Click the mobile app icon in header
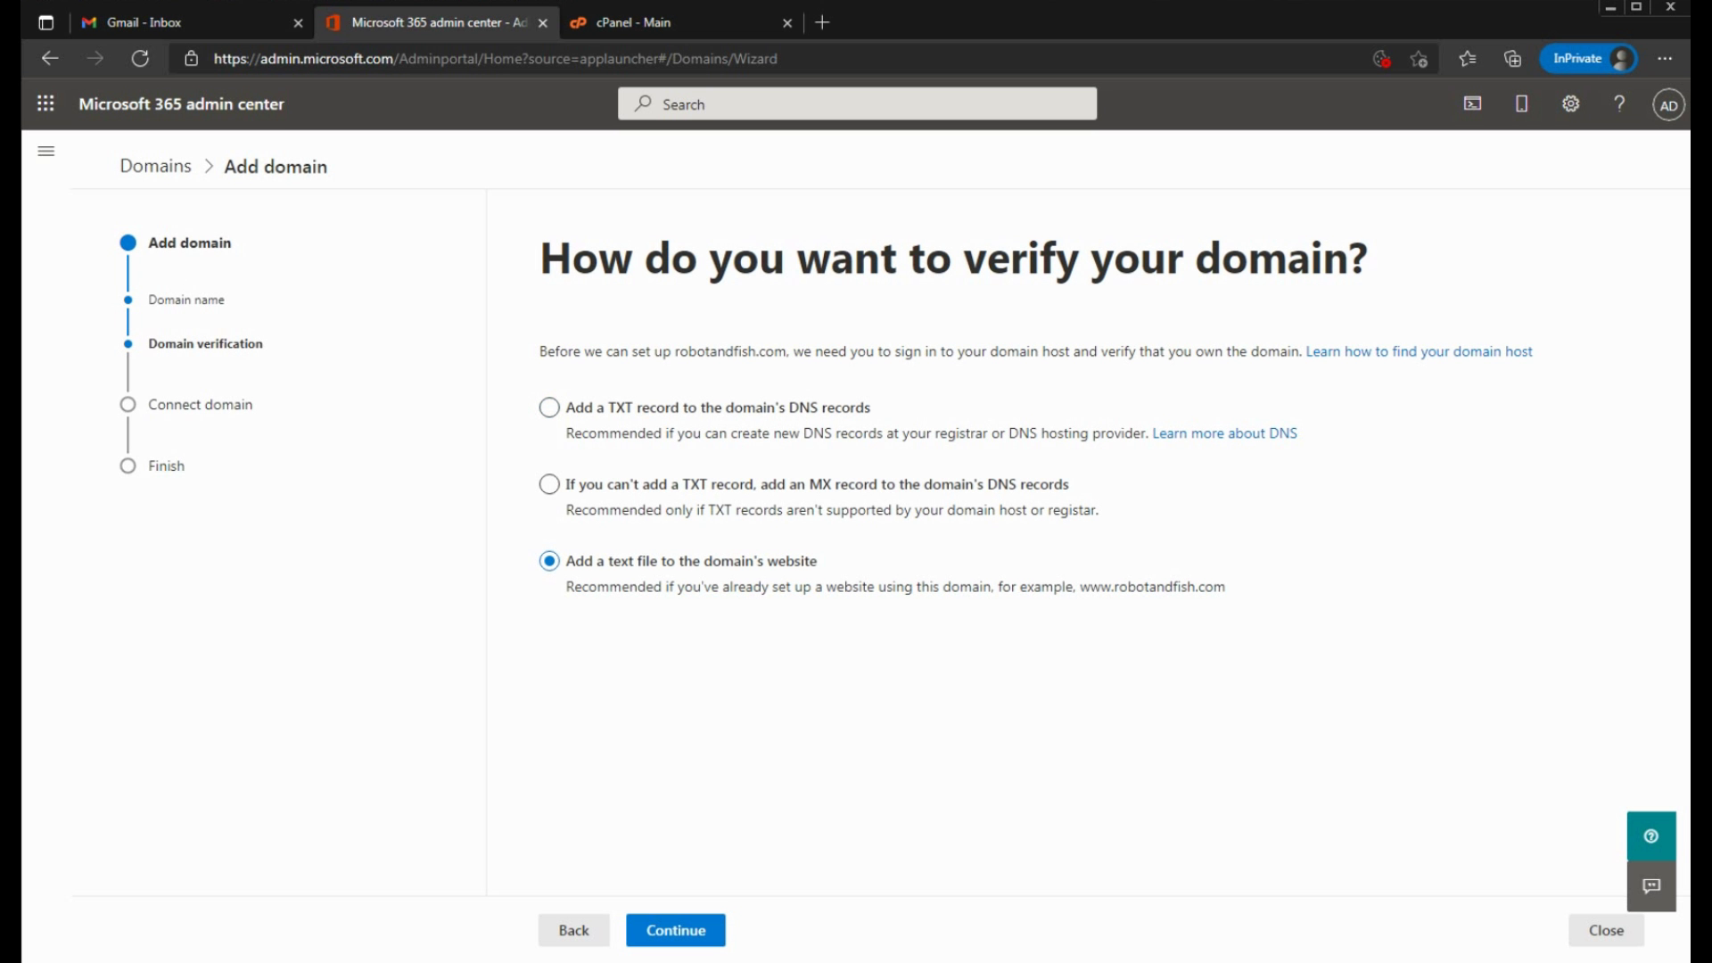The image size is (1712, 963). pos(1521,103)
